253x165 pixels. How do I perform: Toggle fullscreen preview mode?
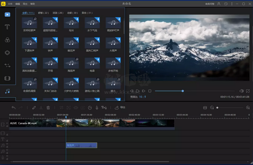point(248,91)
